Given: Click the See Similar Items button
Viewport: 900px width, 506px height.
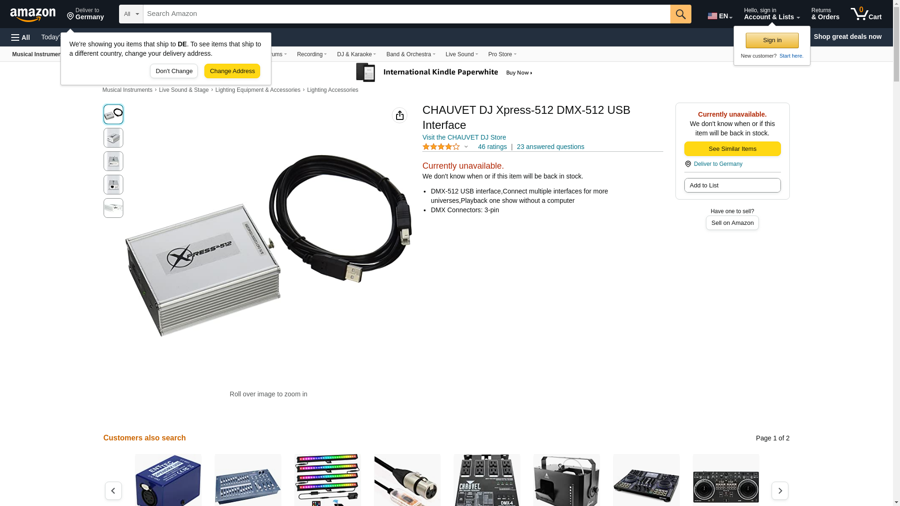Looking at the screenshot, I should (x=732, y=149).
